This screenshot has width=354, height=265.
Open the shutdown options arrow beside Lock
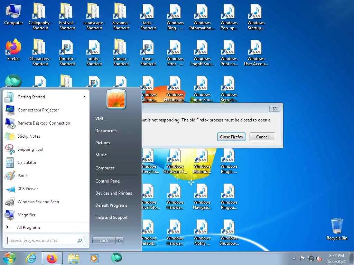click(x=119, y=241)
